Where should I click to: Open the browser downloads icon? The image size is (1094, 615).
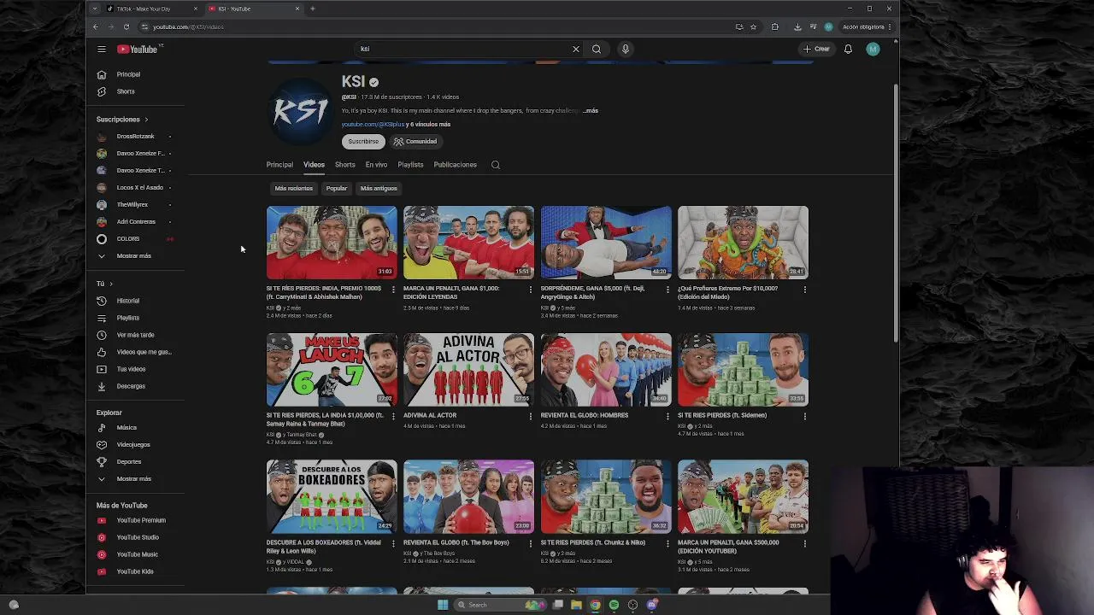point(797,26)
